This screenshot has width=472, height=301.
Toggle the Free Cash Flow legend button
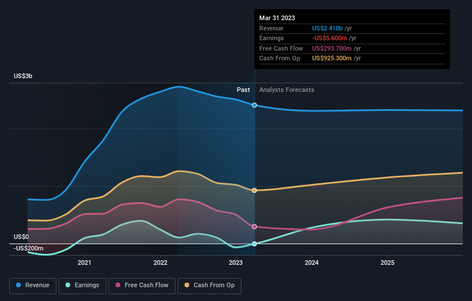click(142, 285)
